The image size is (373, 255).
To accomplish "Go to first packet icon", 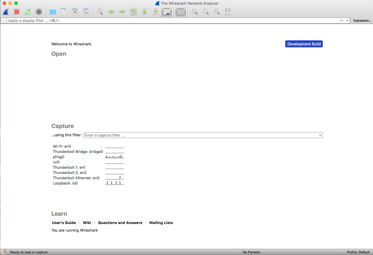I will click(x=144, y=12).
